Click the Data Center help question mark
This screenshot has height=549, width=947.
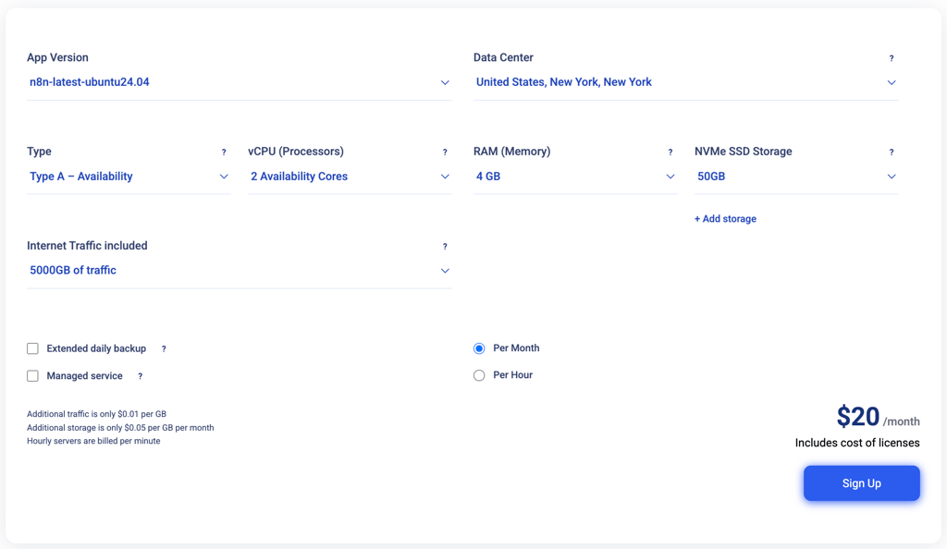click(892, 58)
